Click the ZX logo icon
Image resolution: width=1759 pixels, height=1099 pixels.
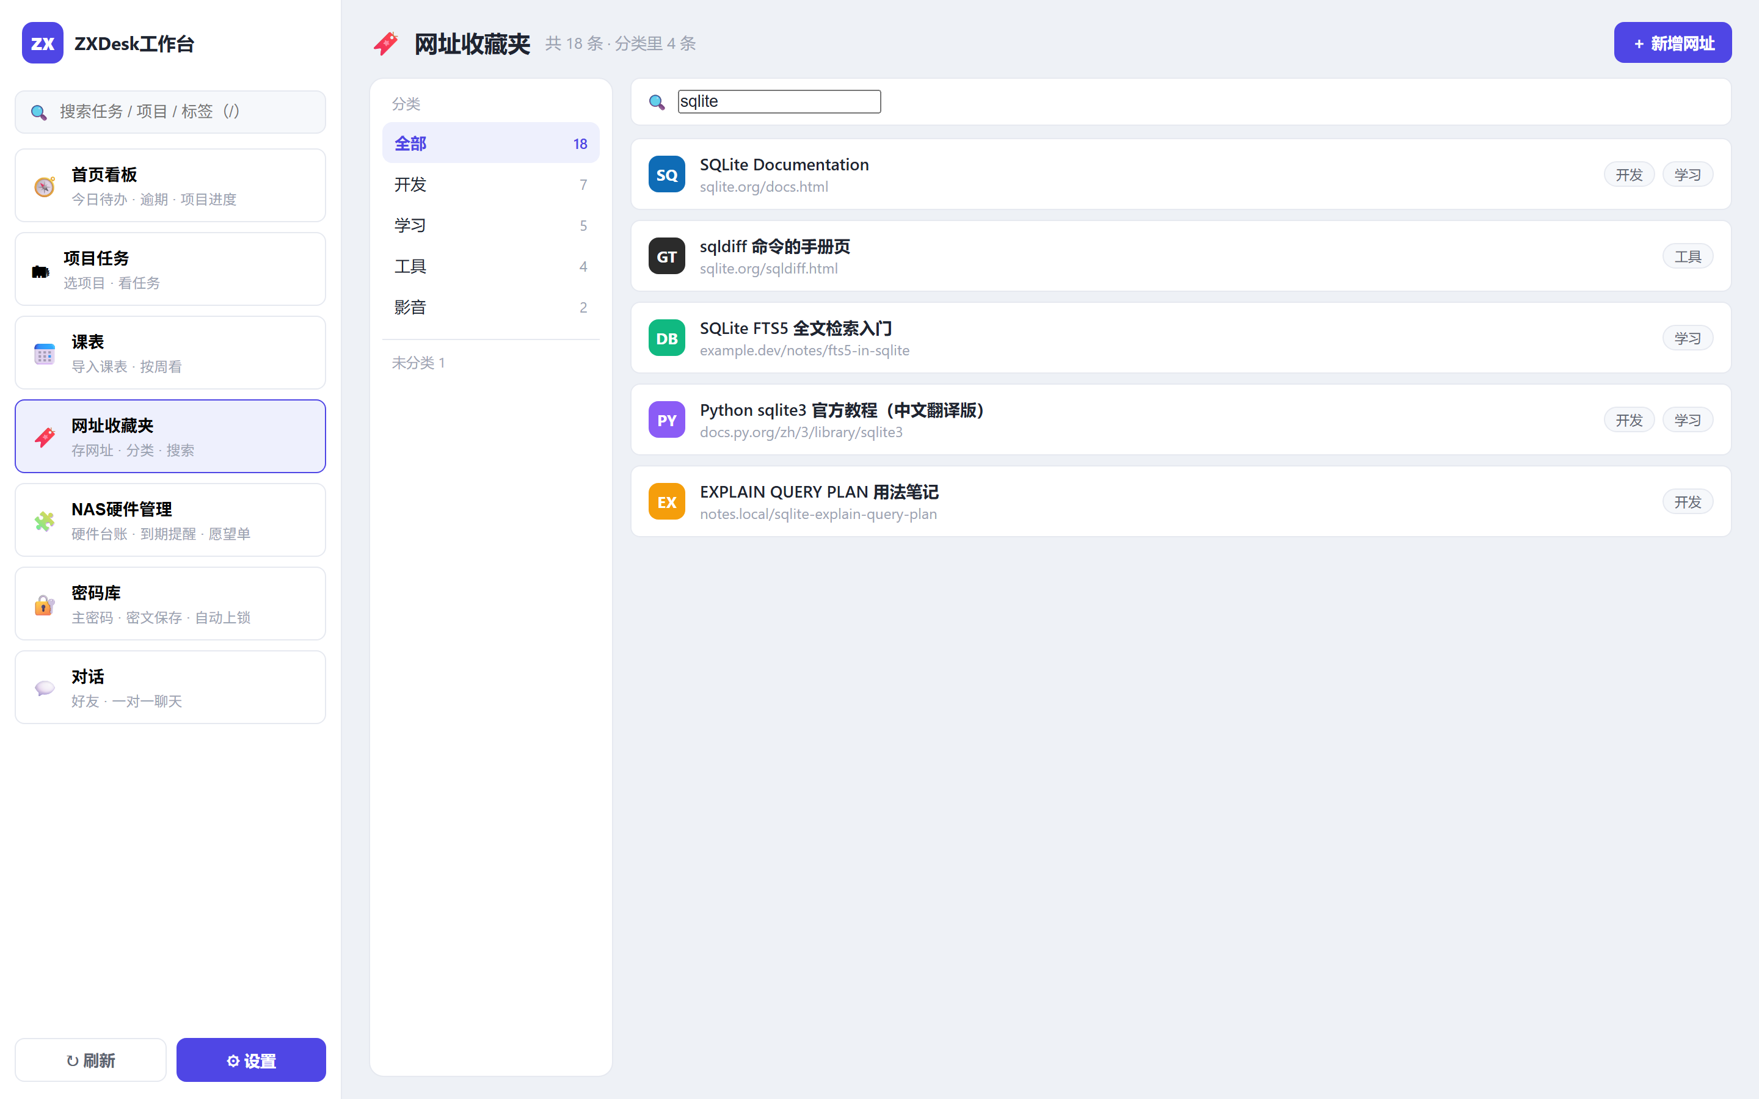[x=42, y=43]
